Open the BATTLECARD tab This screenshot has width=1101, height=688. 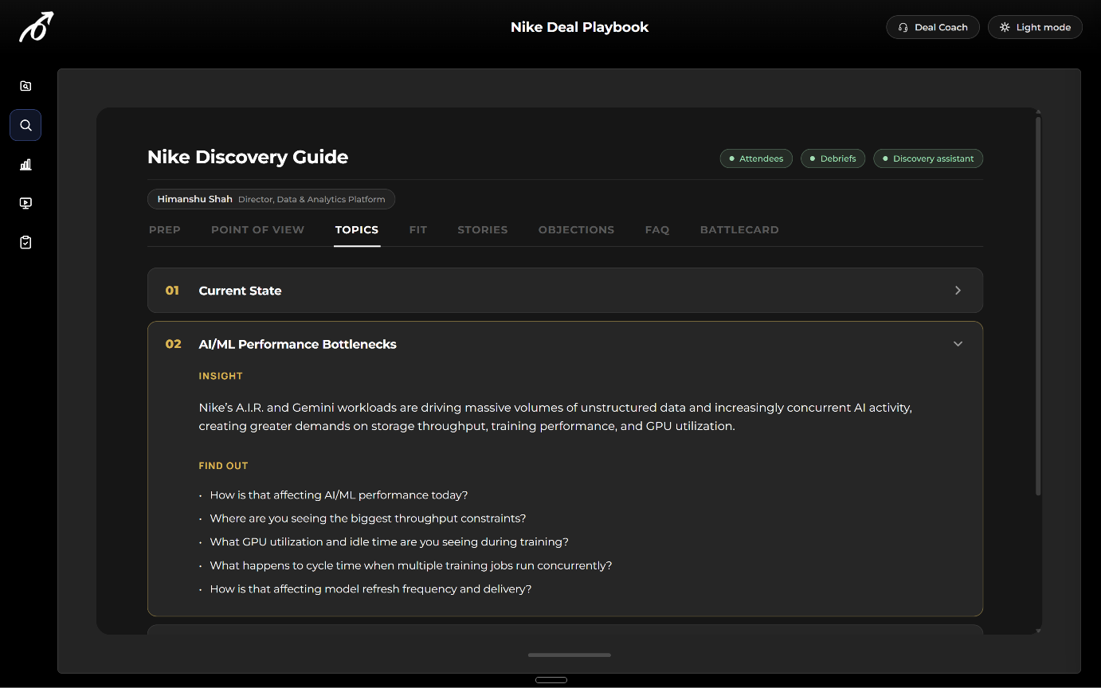point(739,229)
